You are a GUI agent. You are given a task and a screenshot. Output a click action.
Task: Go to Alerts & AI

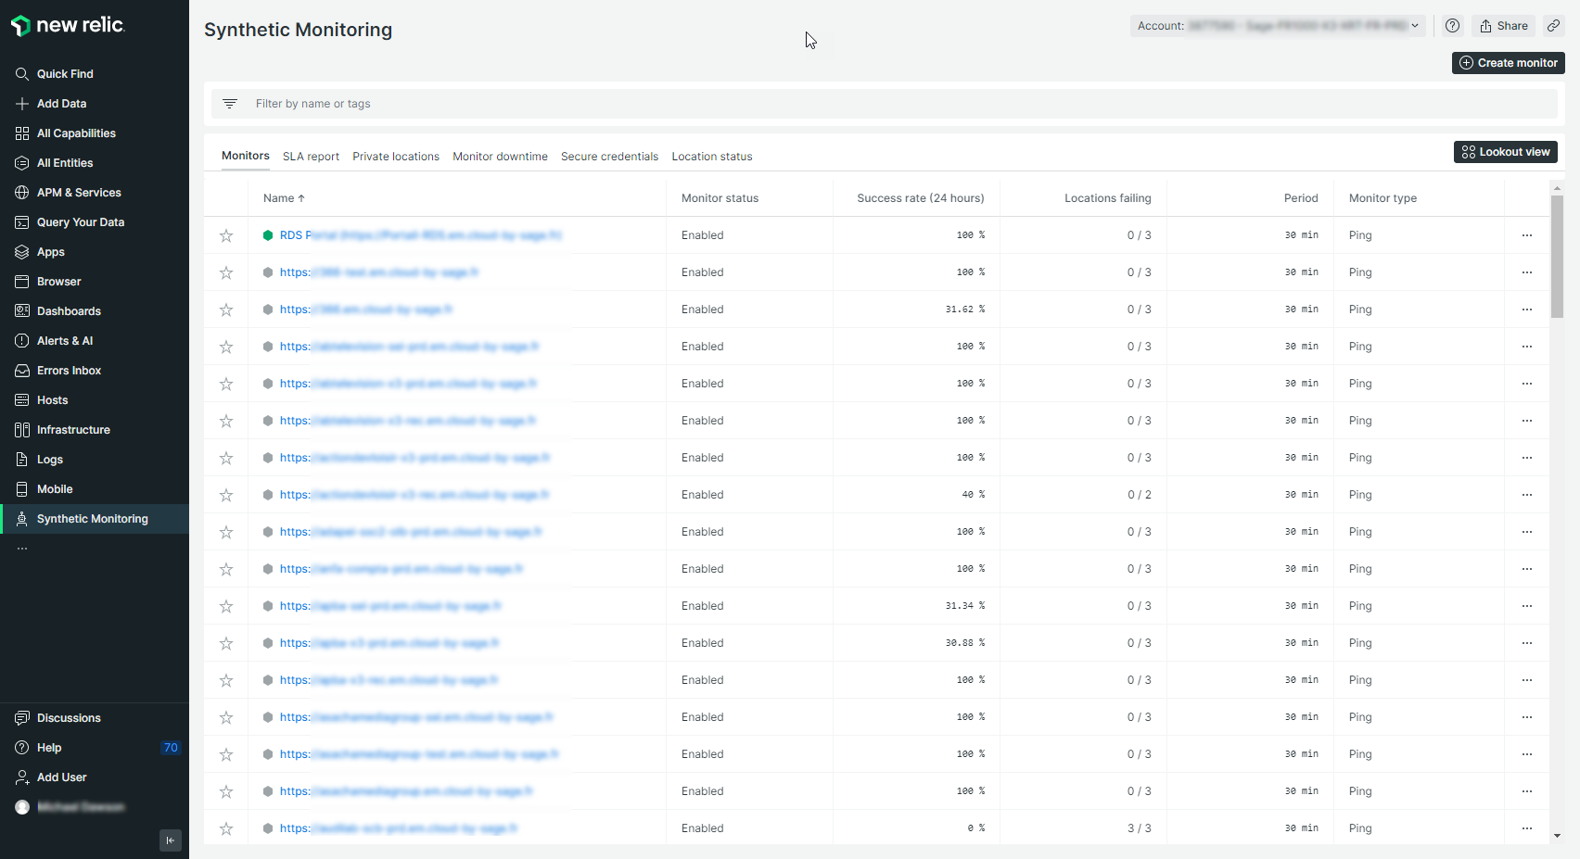click(64, 341)
